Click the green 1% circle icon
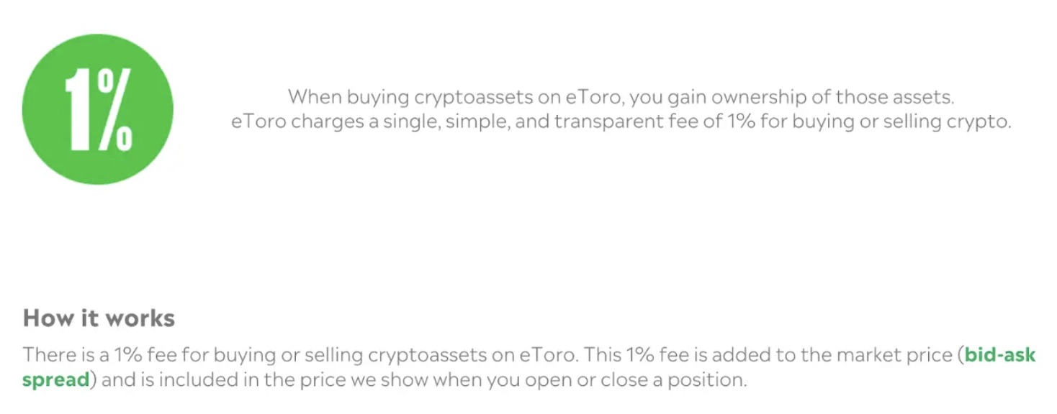Screen dimensions: 1057x414 pos(98,109)
